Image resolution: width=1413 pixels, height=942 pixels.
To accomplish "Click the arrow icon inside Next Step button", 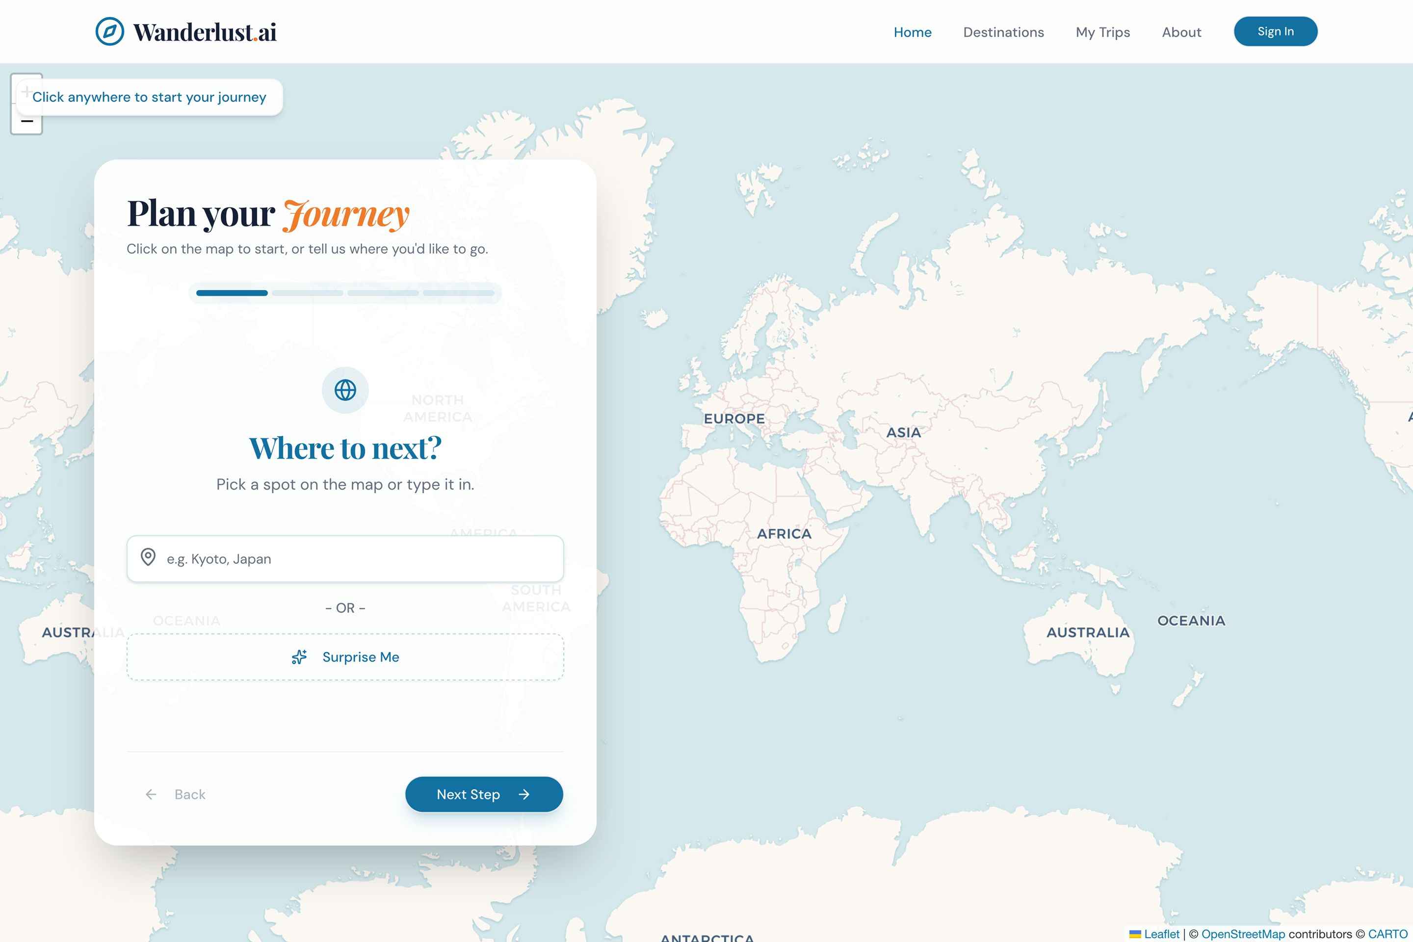I will tap(524, 794).
